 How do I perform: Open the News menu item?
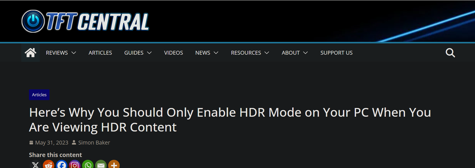point(203,53)
